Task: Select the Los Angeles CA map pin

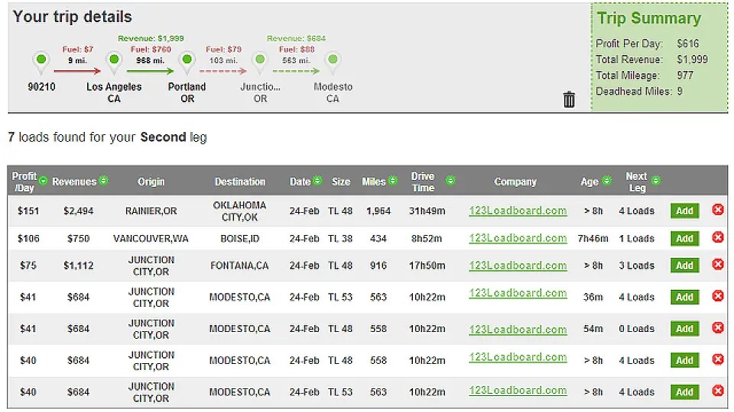Action: [114, 63]
